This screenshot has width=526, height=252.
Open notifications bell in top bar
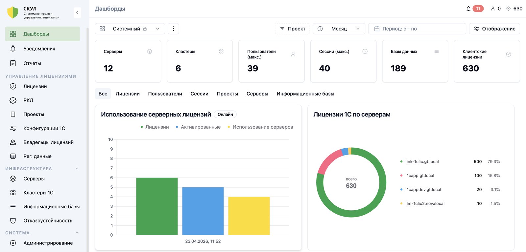(x=468, y=9)
